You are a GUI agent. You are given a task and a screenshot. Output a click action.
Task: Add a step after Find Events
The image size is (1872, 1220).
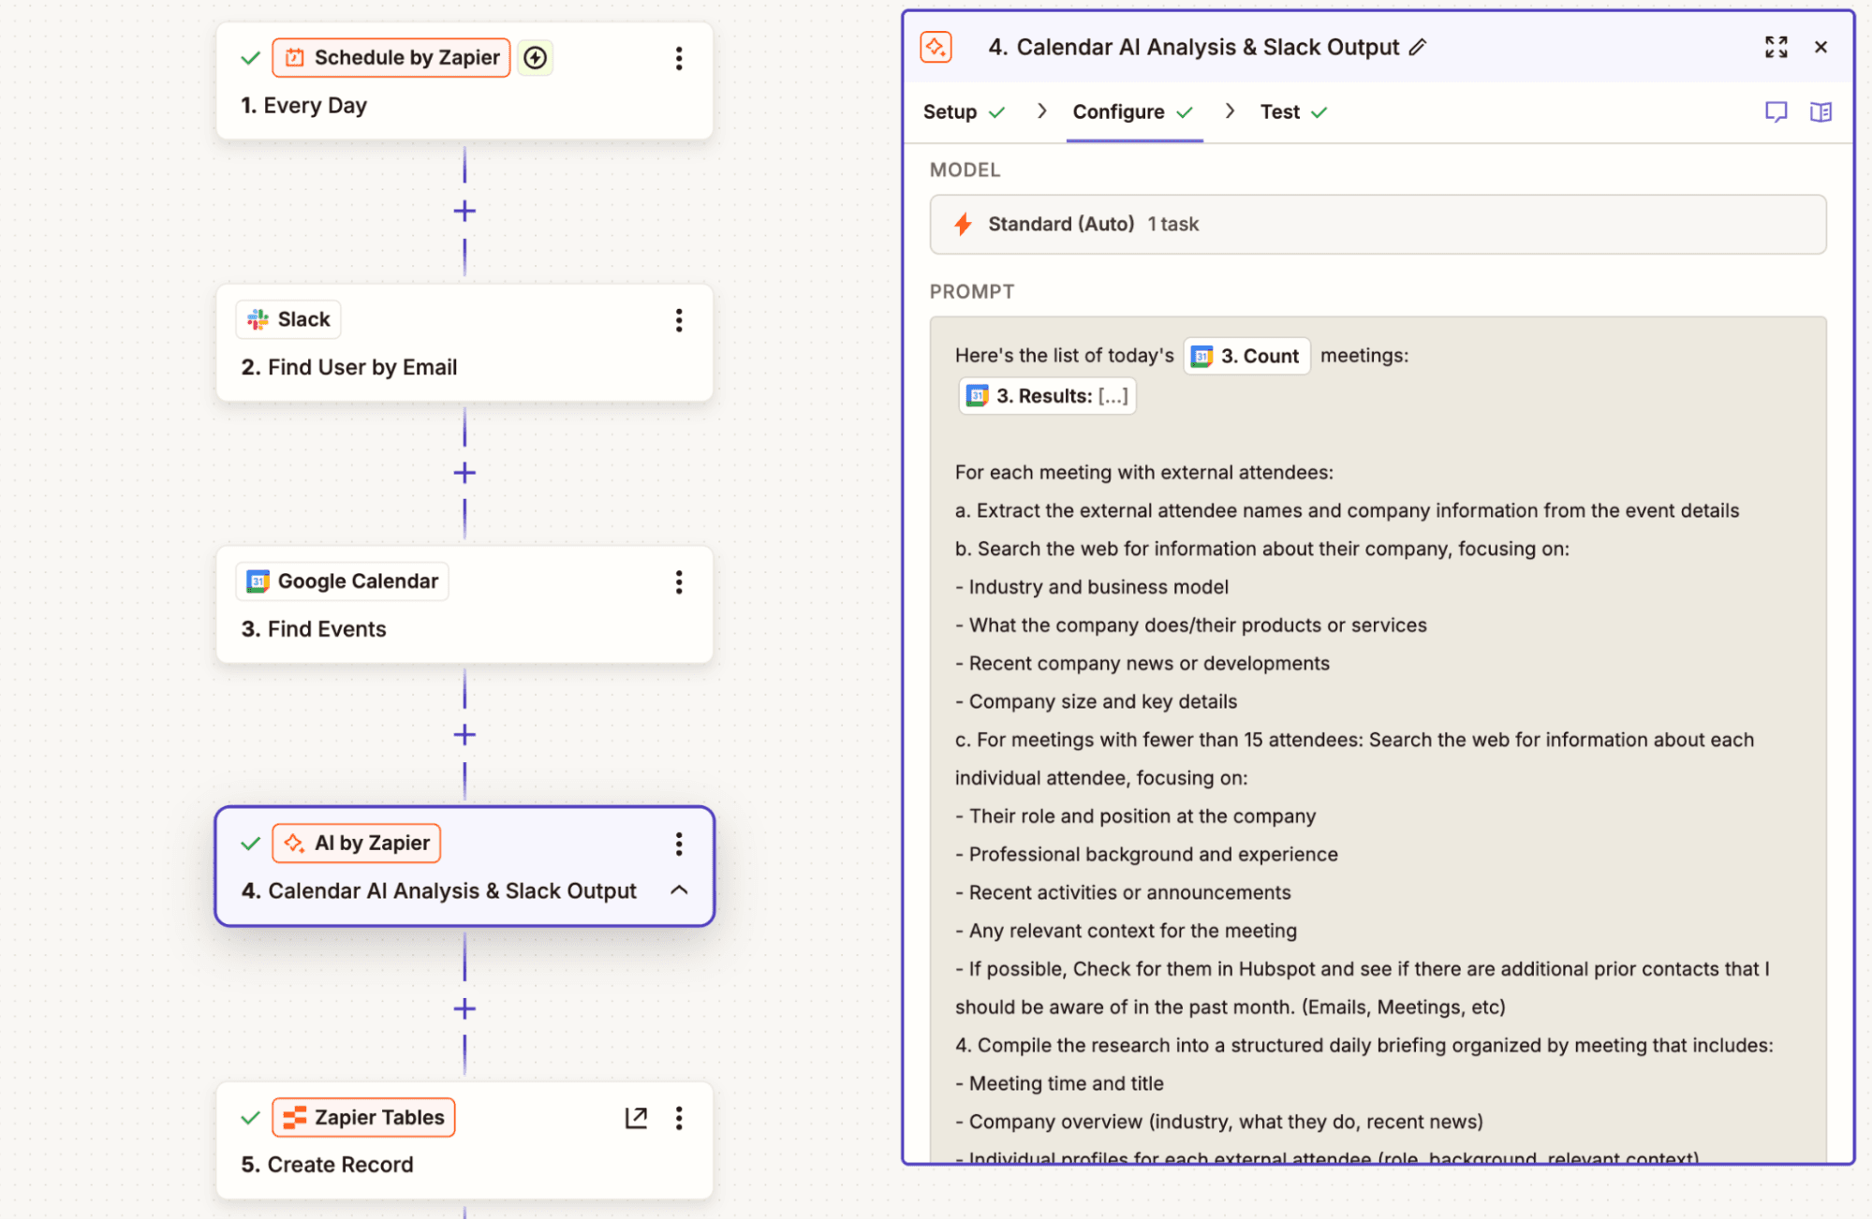click(x=464, y=736)
